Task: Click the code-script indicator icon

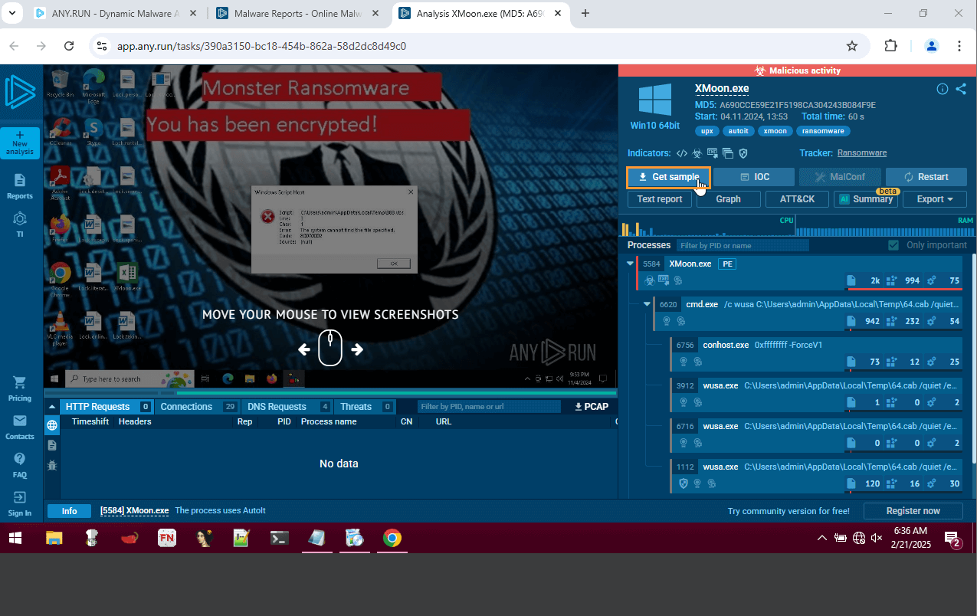Action: tap(682, 153)
